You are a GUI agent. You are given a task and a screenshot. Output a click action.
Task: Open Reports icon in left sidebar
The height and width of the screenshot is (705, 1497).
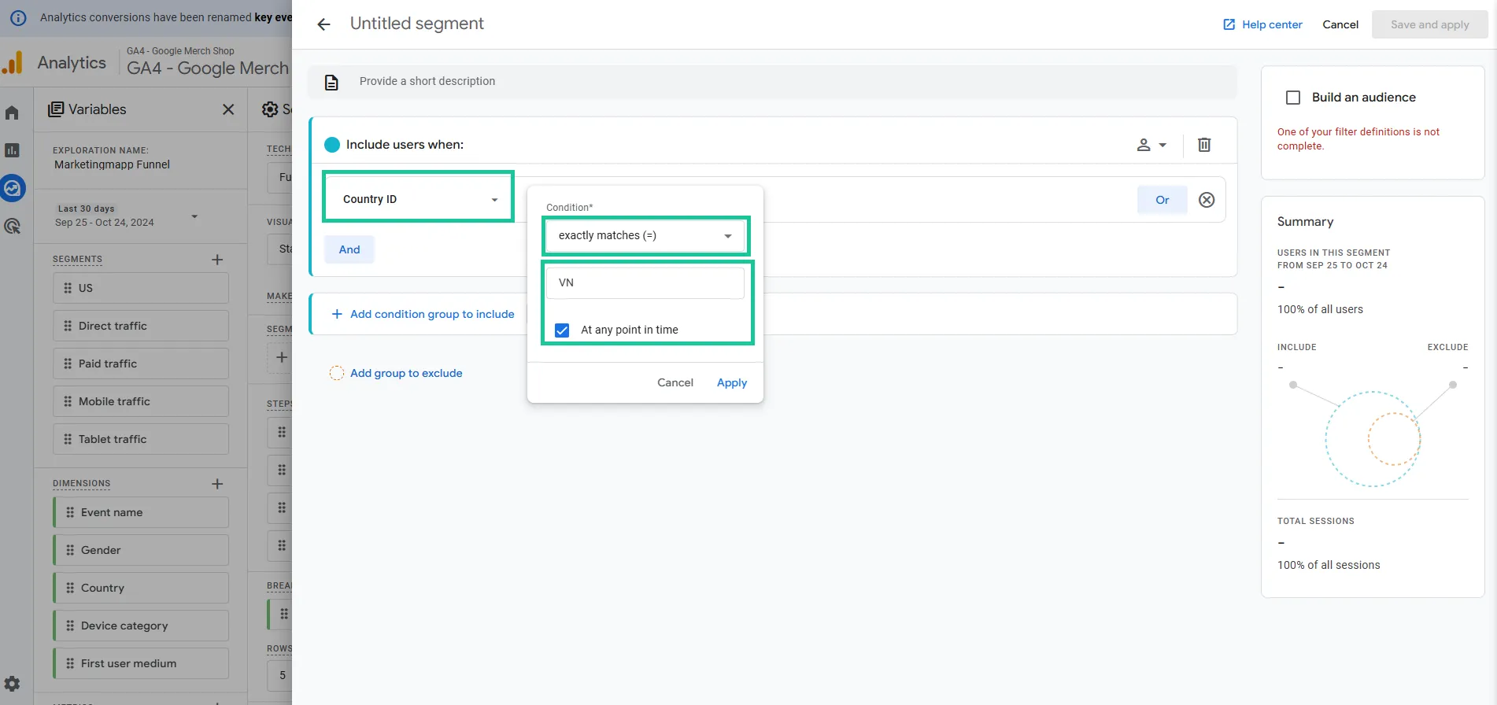(12, 150)
